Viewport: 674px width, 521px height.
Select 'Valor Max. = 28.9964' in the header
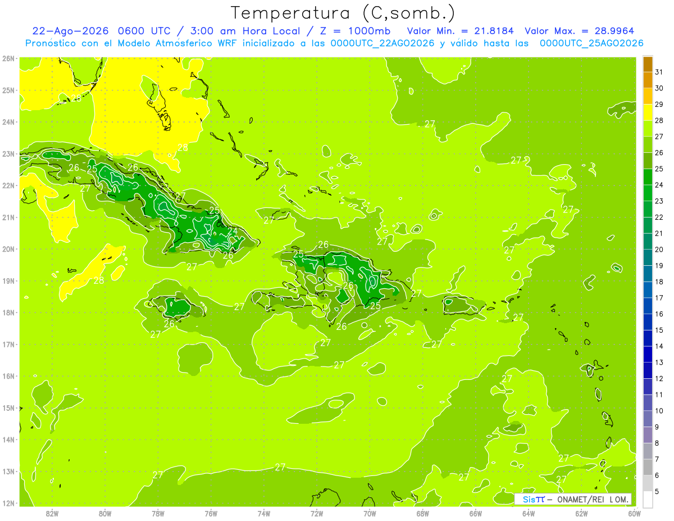(x=580, y=31)
